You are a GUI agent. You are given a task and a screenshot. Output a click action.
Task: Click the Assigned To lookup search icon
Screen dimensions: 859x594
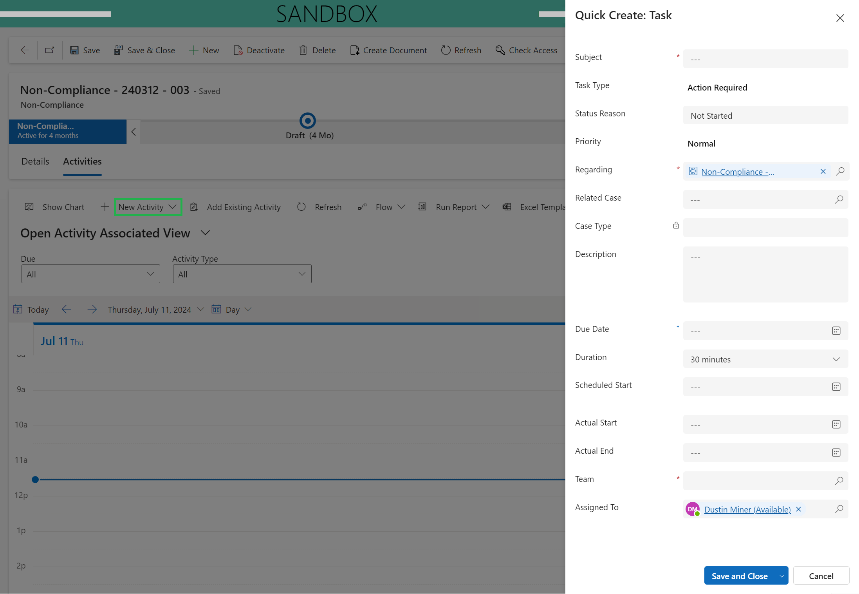pyautogui.click(x=839, y=509)
